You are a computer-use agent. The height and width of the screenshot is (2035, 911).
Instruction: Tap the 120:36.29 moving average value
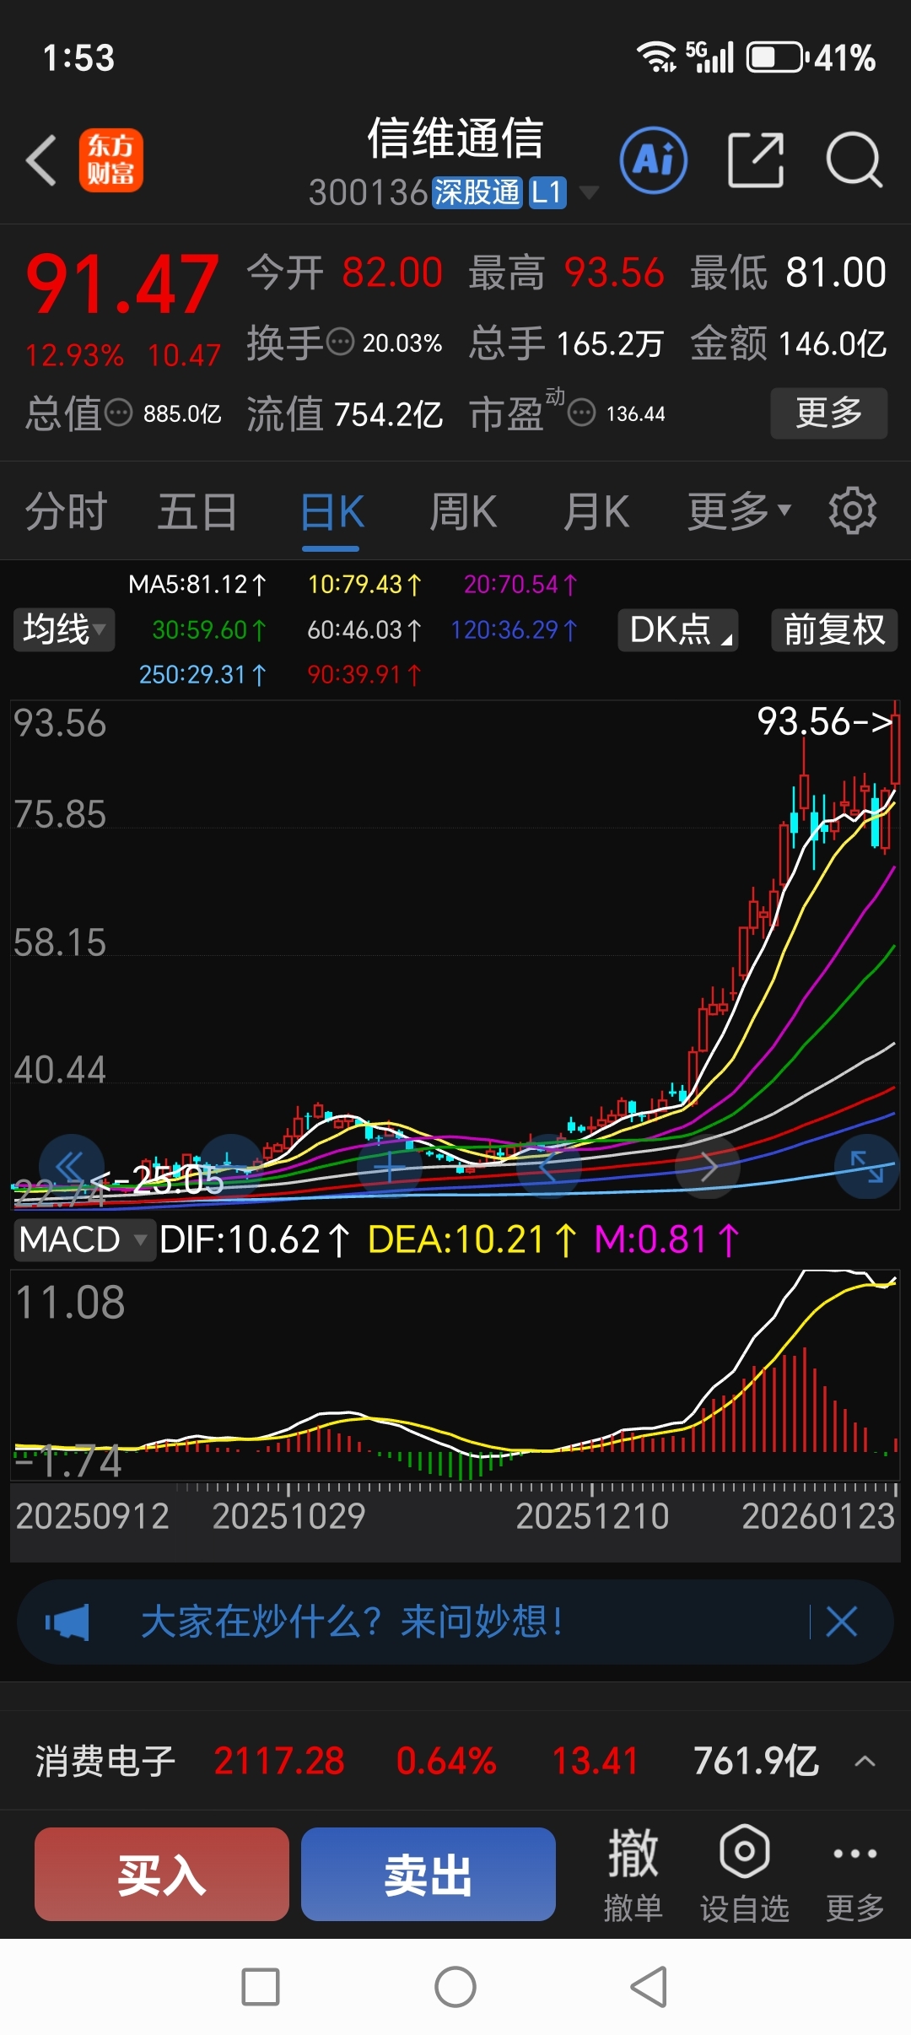click(x=514, y=629)
